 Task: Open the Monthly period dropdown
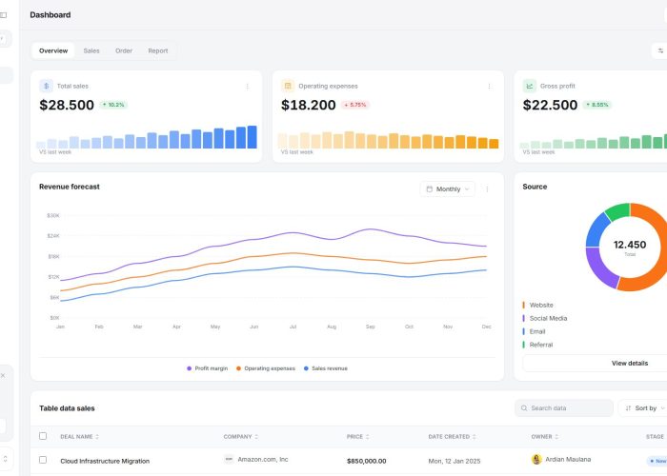[448, 189]
